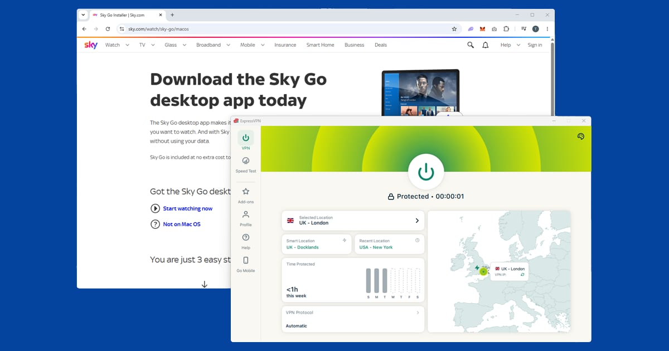
Task: Open the Business menu item on Sky
Action: pyautogui.click(x=354, y=45)
